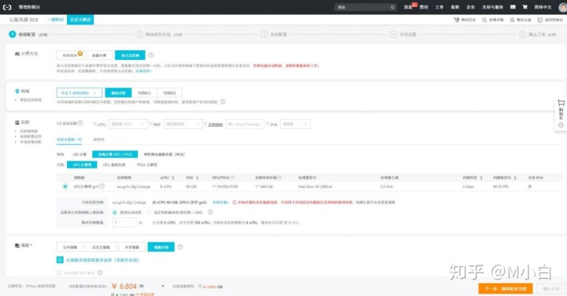Click the instance quantity input field

tap(124, 222)
